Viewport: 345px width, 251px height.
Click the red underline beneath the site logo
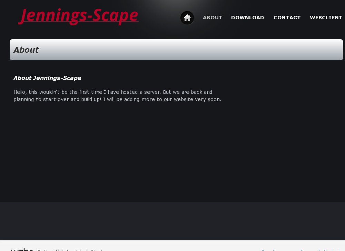coord(79,21)
